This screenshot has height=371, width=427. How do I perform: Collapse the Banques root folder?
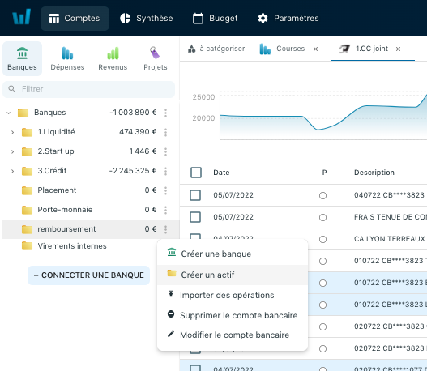8,113
